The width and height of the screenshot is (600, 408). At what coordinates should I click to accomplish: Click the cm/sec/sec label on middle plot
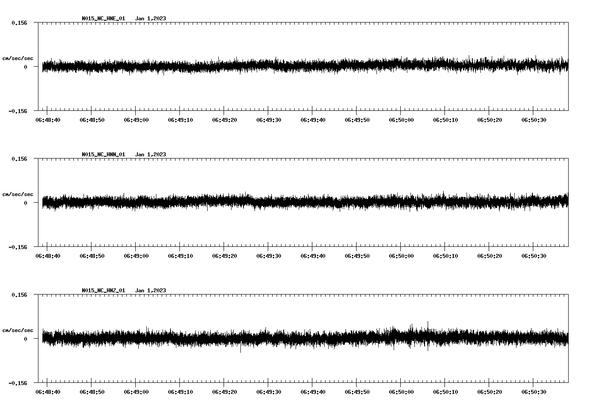(18, 194)
